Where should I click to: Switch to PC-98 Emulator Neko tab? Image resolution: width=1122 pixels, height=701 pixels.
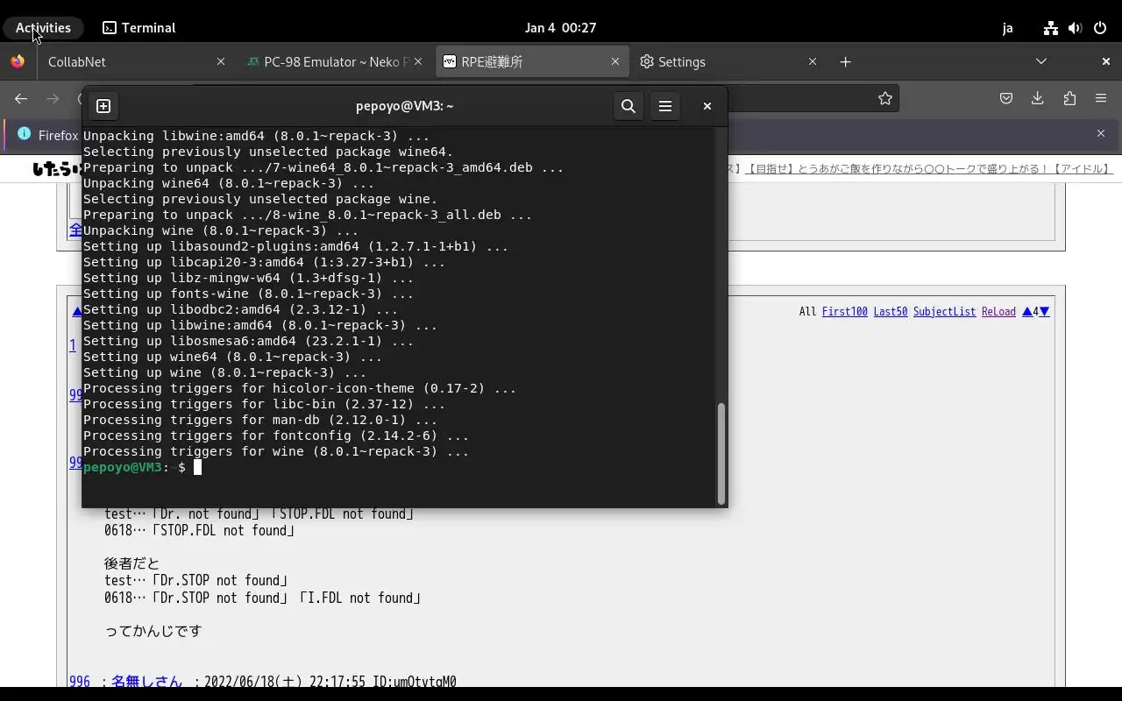pyautogui.click(x=334, y=62)
